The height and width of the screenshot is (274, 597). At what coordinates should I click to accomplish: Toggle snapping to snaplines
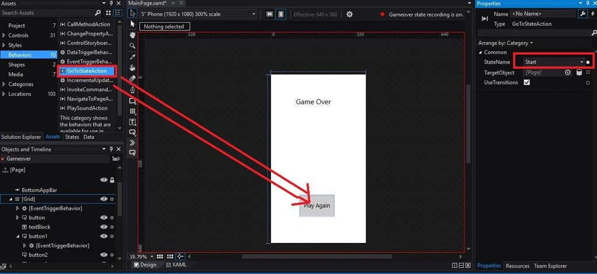[180, 257]
